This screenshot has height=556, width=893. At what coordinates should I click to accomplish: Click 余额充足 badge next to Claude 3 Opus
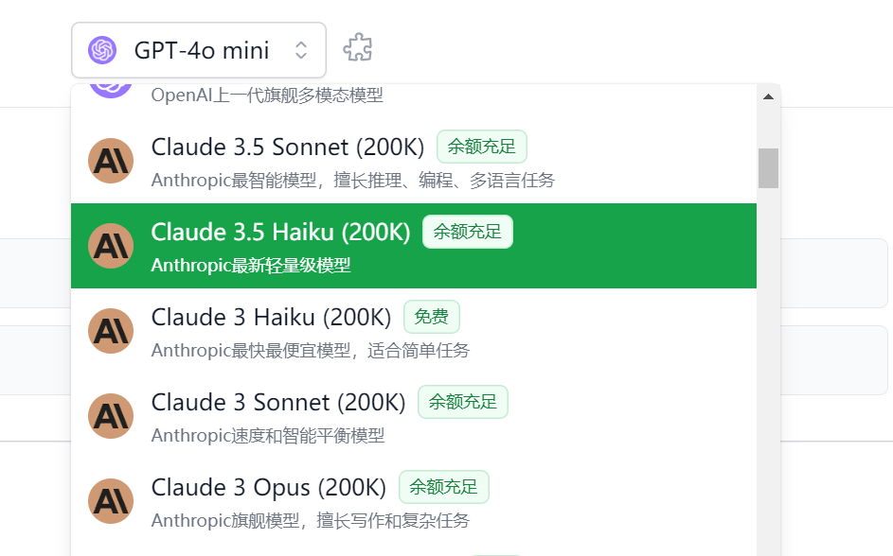443,487
